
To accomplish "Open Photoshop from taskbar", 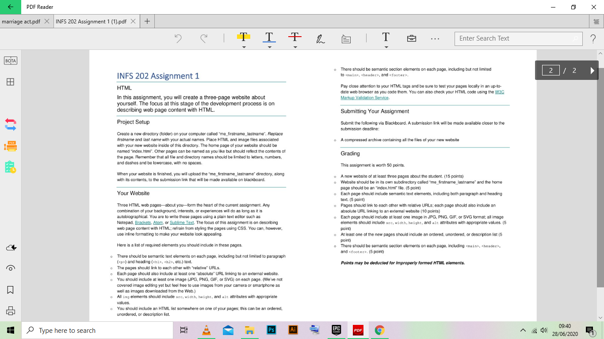I will point(271,330).
